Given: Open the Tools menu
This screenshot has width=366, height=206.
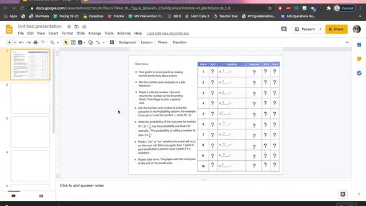Looking at the screenshot, I should click(109, 33).
